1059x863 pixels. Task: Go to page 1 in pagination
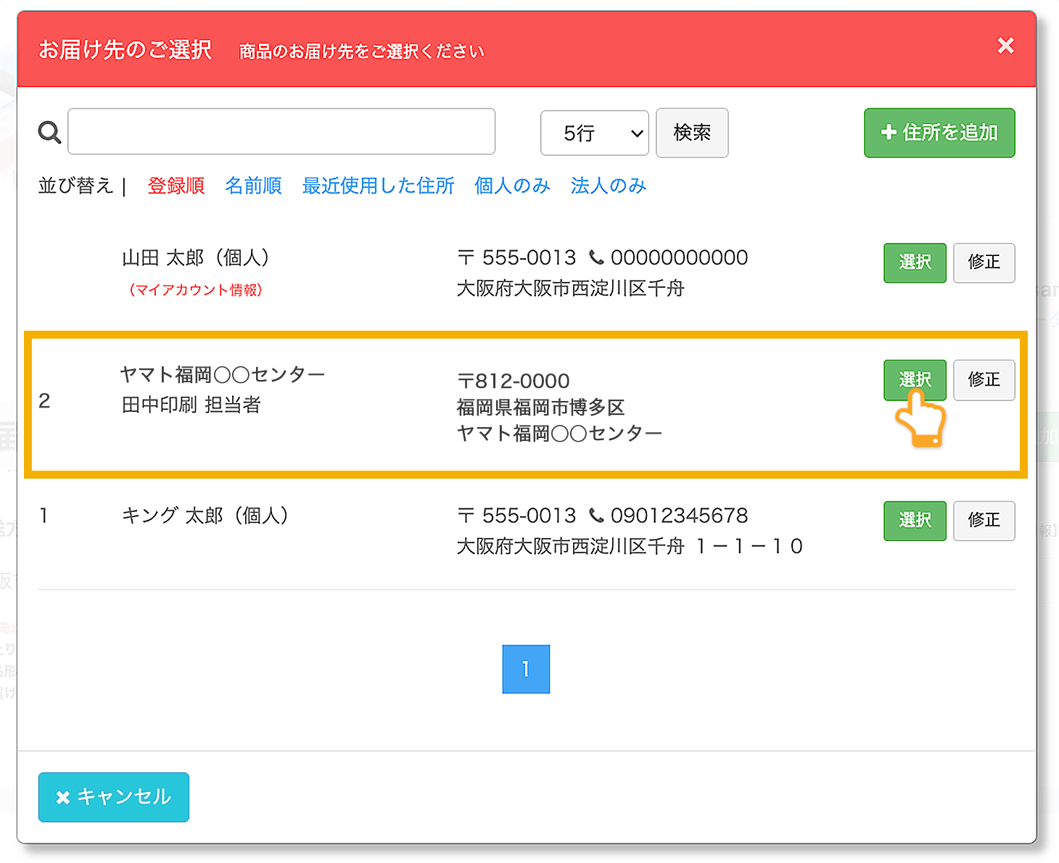coord(526,669)
